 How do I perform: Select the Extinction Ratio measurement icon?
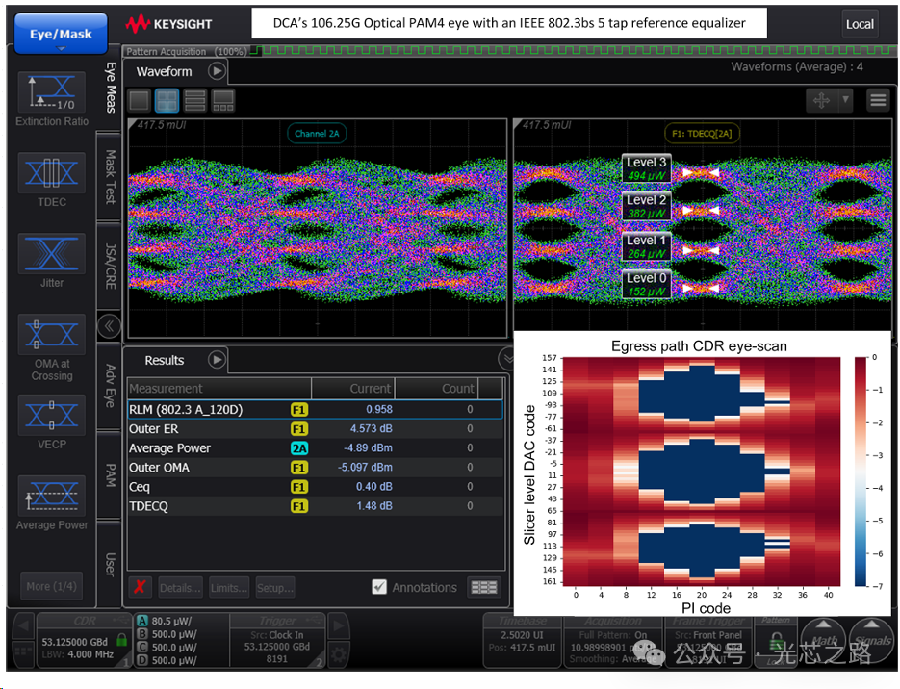point(51,91)
